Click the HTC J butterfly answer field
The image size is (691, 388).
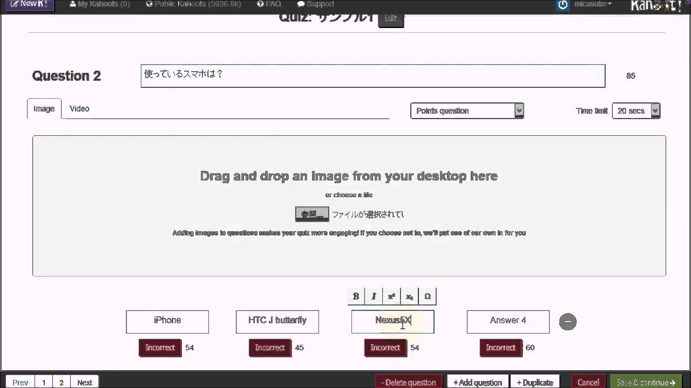click(x=277, y=322)
